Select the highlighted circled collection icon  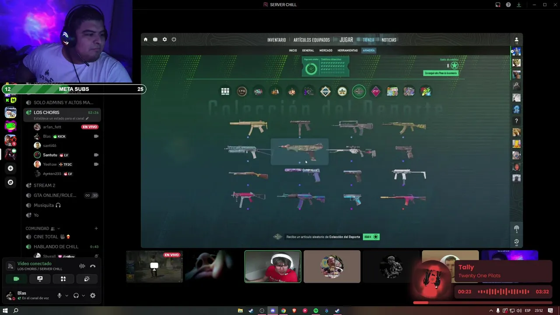pos(359,91)
